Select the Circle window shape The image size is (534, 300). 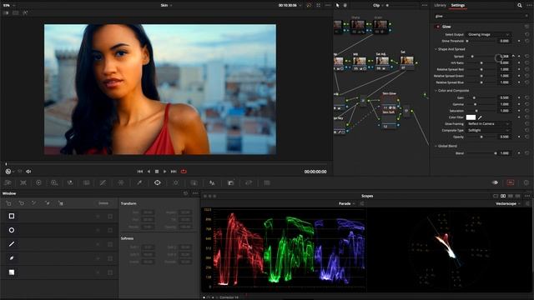coord(12,230)
